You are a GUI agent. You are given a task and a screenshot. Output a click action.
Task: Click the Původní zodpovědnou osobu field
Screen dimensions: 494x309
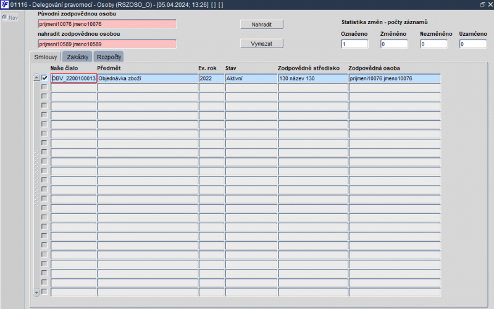[x=107, y=24]
